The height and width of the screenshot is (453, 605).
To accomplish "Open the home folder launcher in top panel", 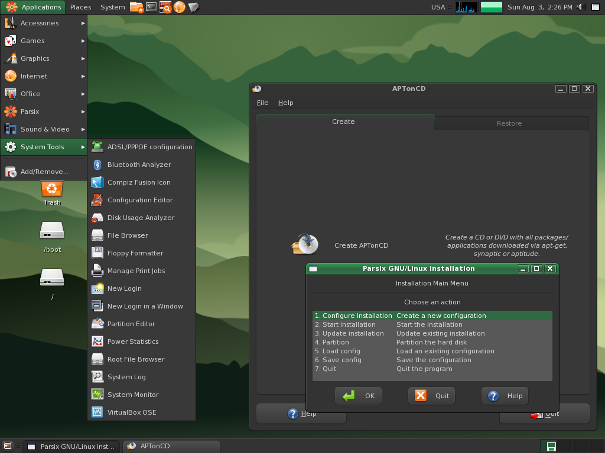I will 136,7.
